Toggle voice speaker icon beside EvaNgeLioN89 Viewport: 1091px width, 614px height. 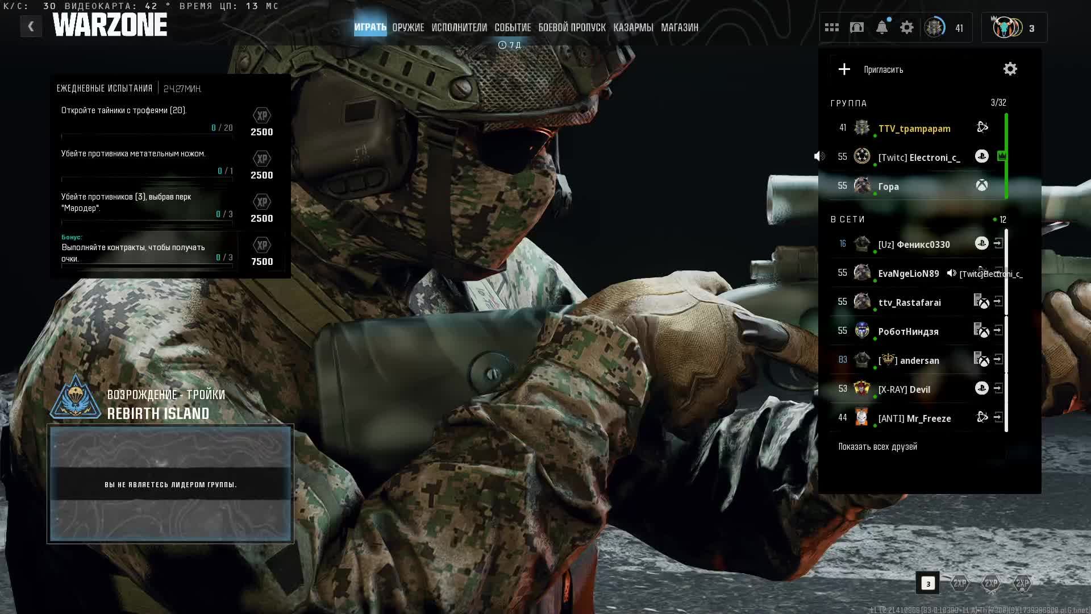(x=951, y=273)
